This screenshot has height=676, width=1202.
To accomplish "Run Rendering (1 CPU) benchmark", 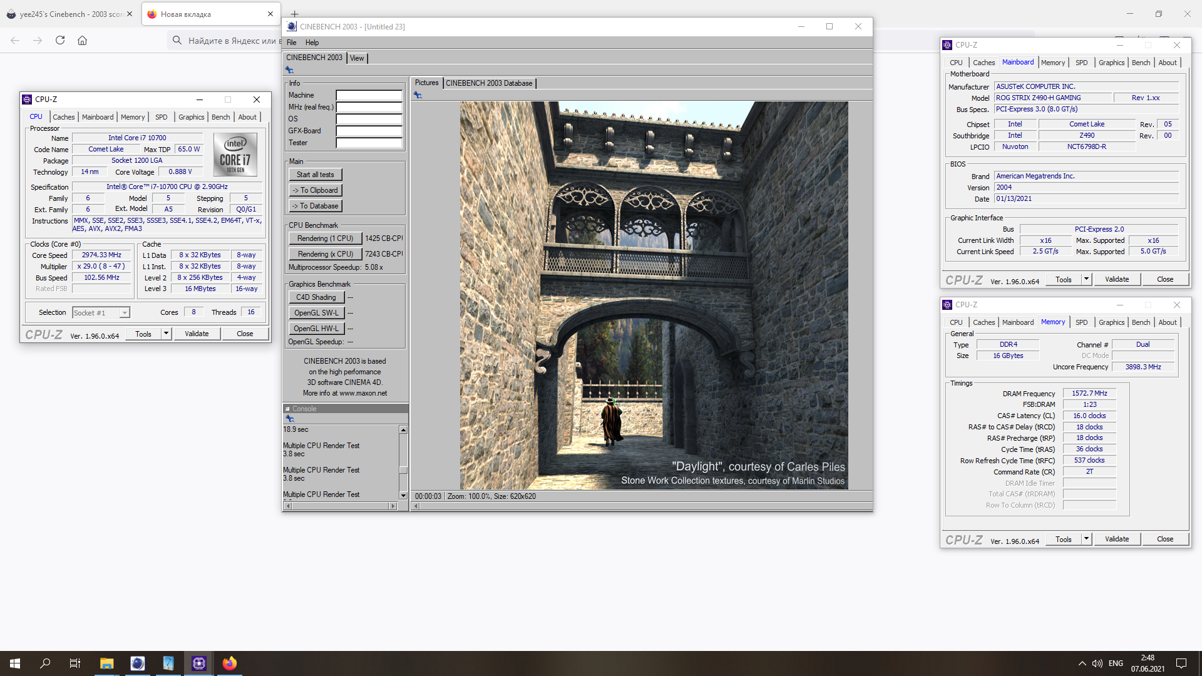I will pyautogui.click(x=325, y=238).
